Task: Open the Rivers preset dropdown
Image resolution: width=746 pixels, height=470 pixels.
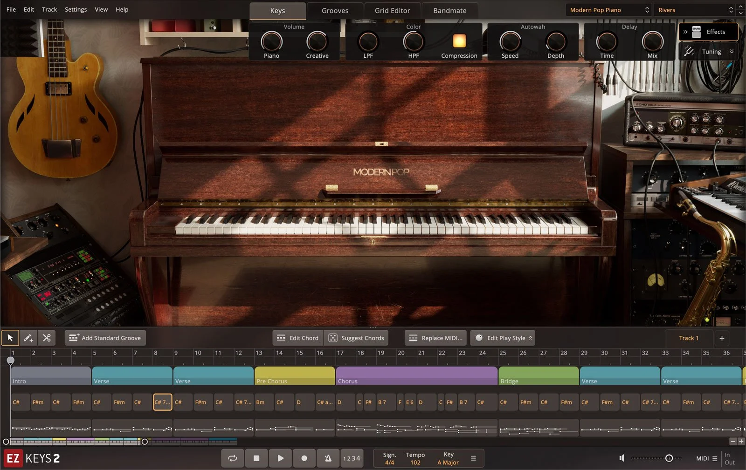Action: click(x=695, y=10)
